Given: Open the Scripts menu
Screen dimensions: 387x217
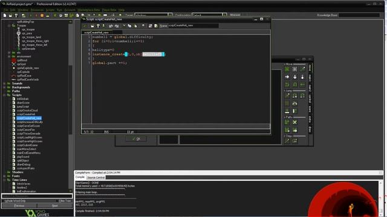Looking at the screenshot, I should (50, 10).
